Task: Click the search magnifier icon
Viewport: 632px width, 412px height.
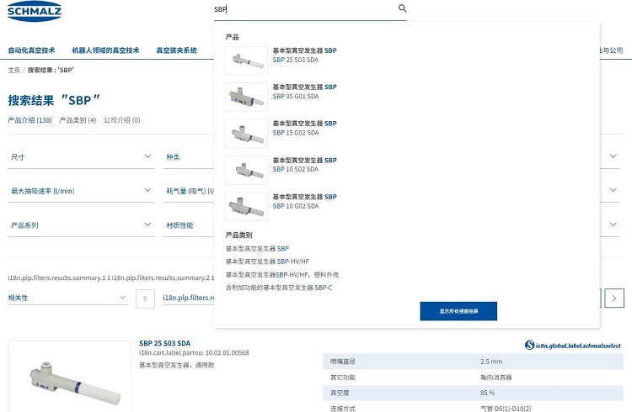Action: click(402, 8)
